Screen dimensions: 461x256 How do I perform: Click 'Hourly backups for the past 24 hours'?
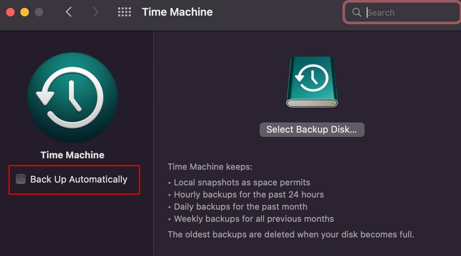[249, 195]
